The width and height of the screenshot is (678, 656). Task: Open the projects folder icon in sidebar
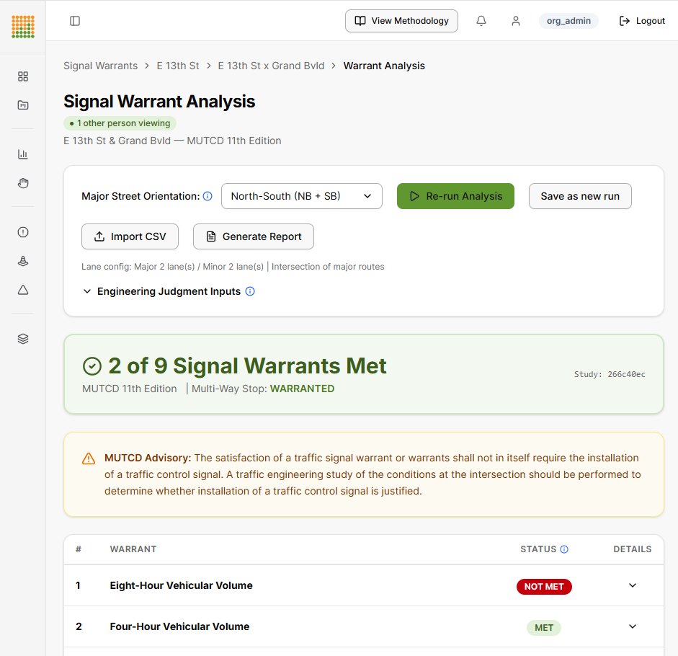tap(23, 105)
